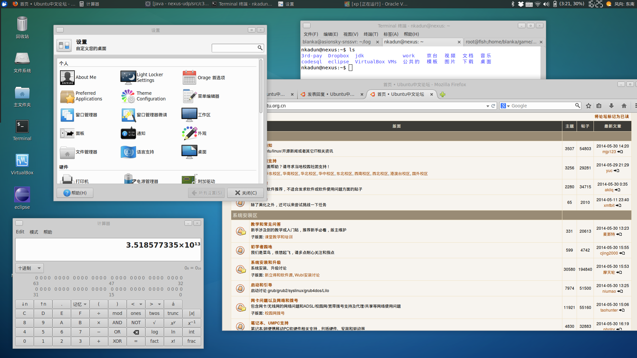Switch to 发表回复 Firefox tab
The height and width of the screenshot is (358, 637).
tap(331, 94)
